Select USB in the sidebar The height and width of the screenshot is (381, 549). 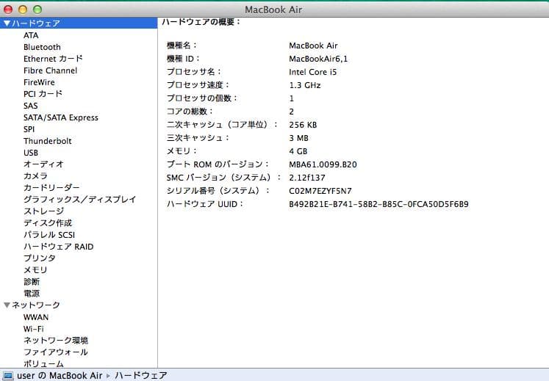point(31,153)
